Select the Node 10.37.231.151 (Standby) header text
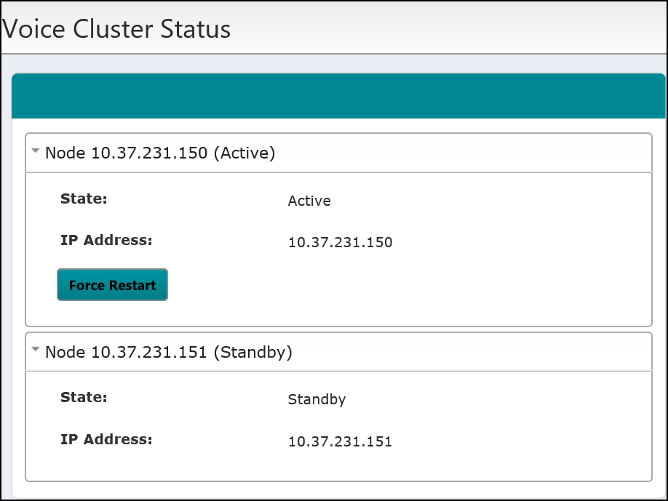The image size is (668, 501). [169, 352]
